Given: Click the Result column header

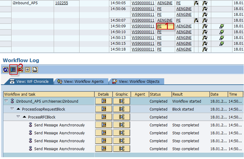Looking at the screenshot, I should (x=191, y=94).
